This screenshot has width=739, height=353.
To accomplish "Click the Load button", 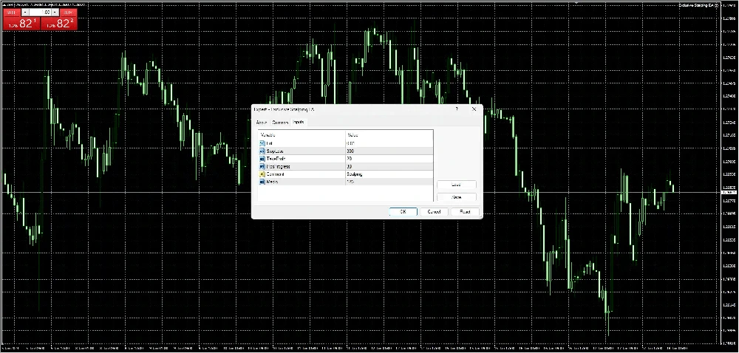I will coord(457,185).
